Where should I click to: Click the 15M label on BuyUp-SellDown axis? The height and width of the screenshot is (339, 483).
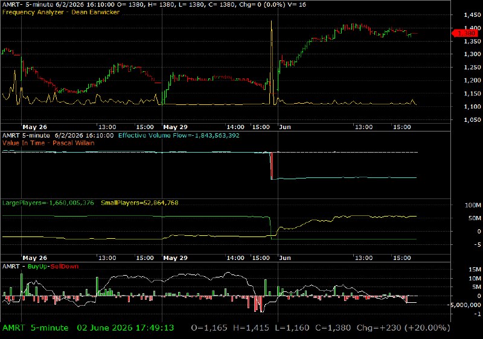point(475,270)
